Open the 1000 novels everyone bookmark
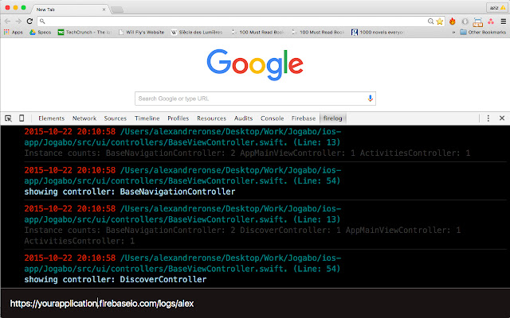Viewport: 510px width, 318px height. [x=377, y=32]
